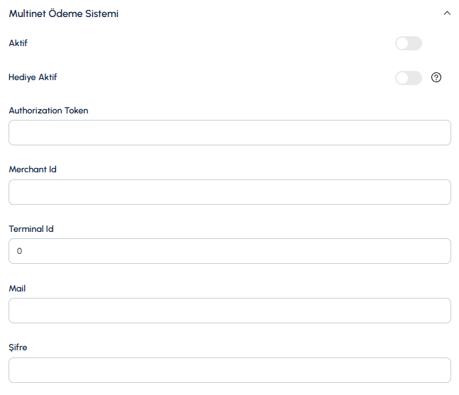
Task: Click inside the Merchant Id text box
Action: [230, 192]
